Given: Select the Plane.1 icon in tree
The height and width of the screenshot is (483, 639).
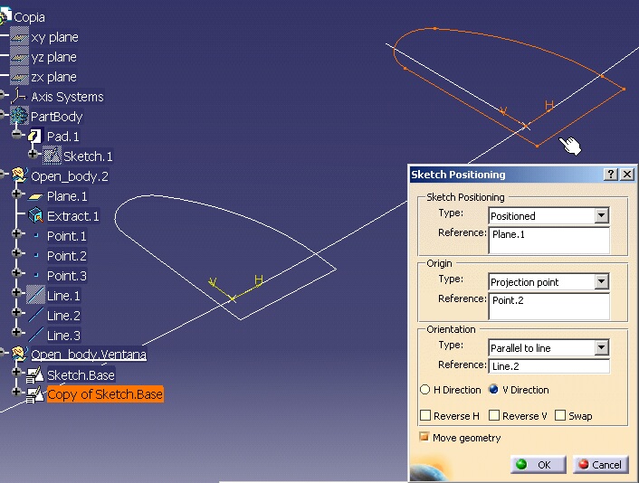Looking at the screenshot, I should click(x=35, y=196).
